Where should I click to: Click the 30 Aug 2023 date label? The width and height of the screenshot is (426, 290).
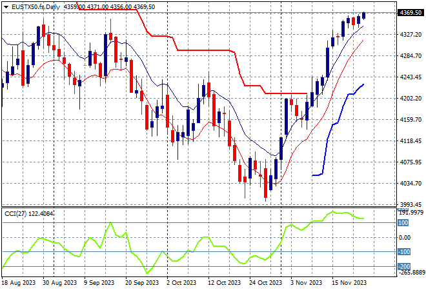pos(59,283)
